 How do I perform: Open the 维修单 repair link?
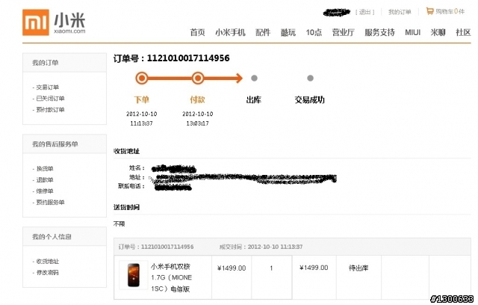(45, 191)
